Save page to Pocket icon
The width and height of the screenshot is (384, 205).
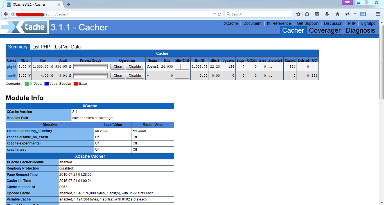point(317,14)
